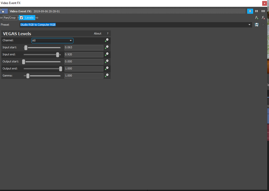Click the Channel animate keyframe icon

pos(107,40)
